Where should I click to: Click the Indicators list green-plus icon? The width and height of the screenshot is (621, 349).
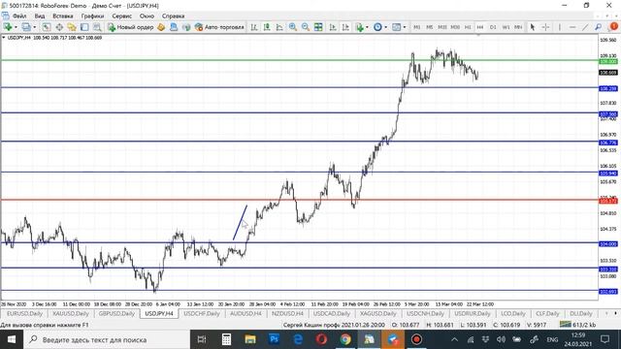pyautogui.click(x=360, y=27)
